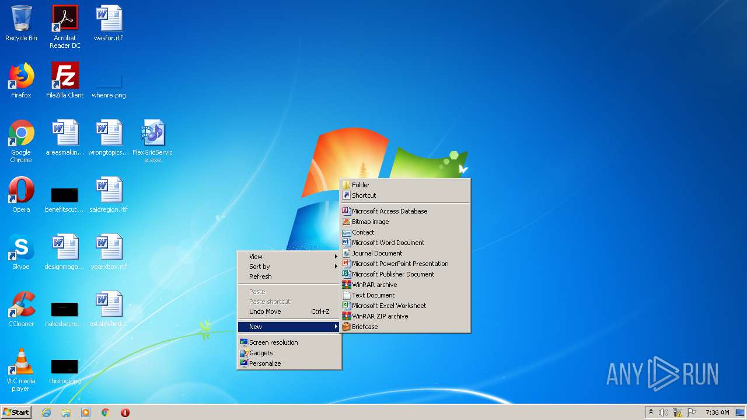Create a new Text Document
The height and width of the screenshot is (420, 747).
point(405,295)
